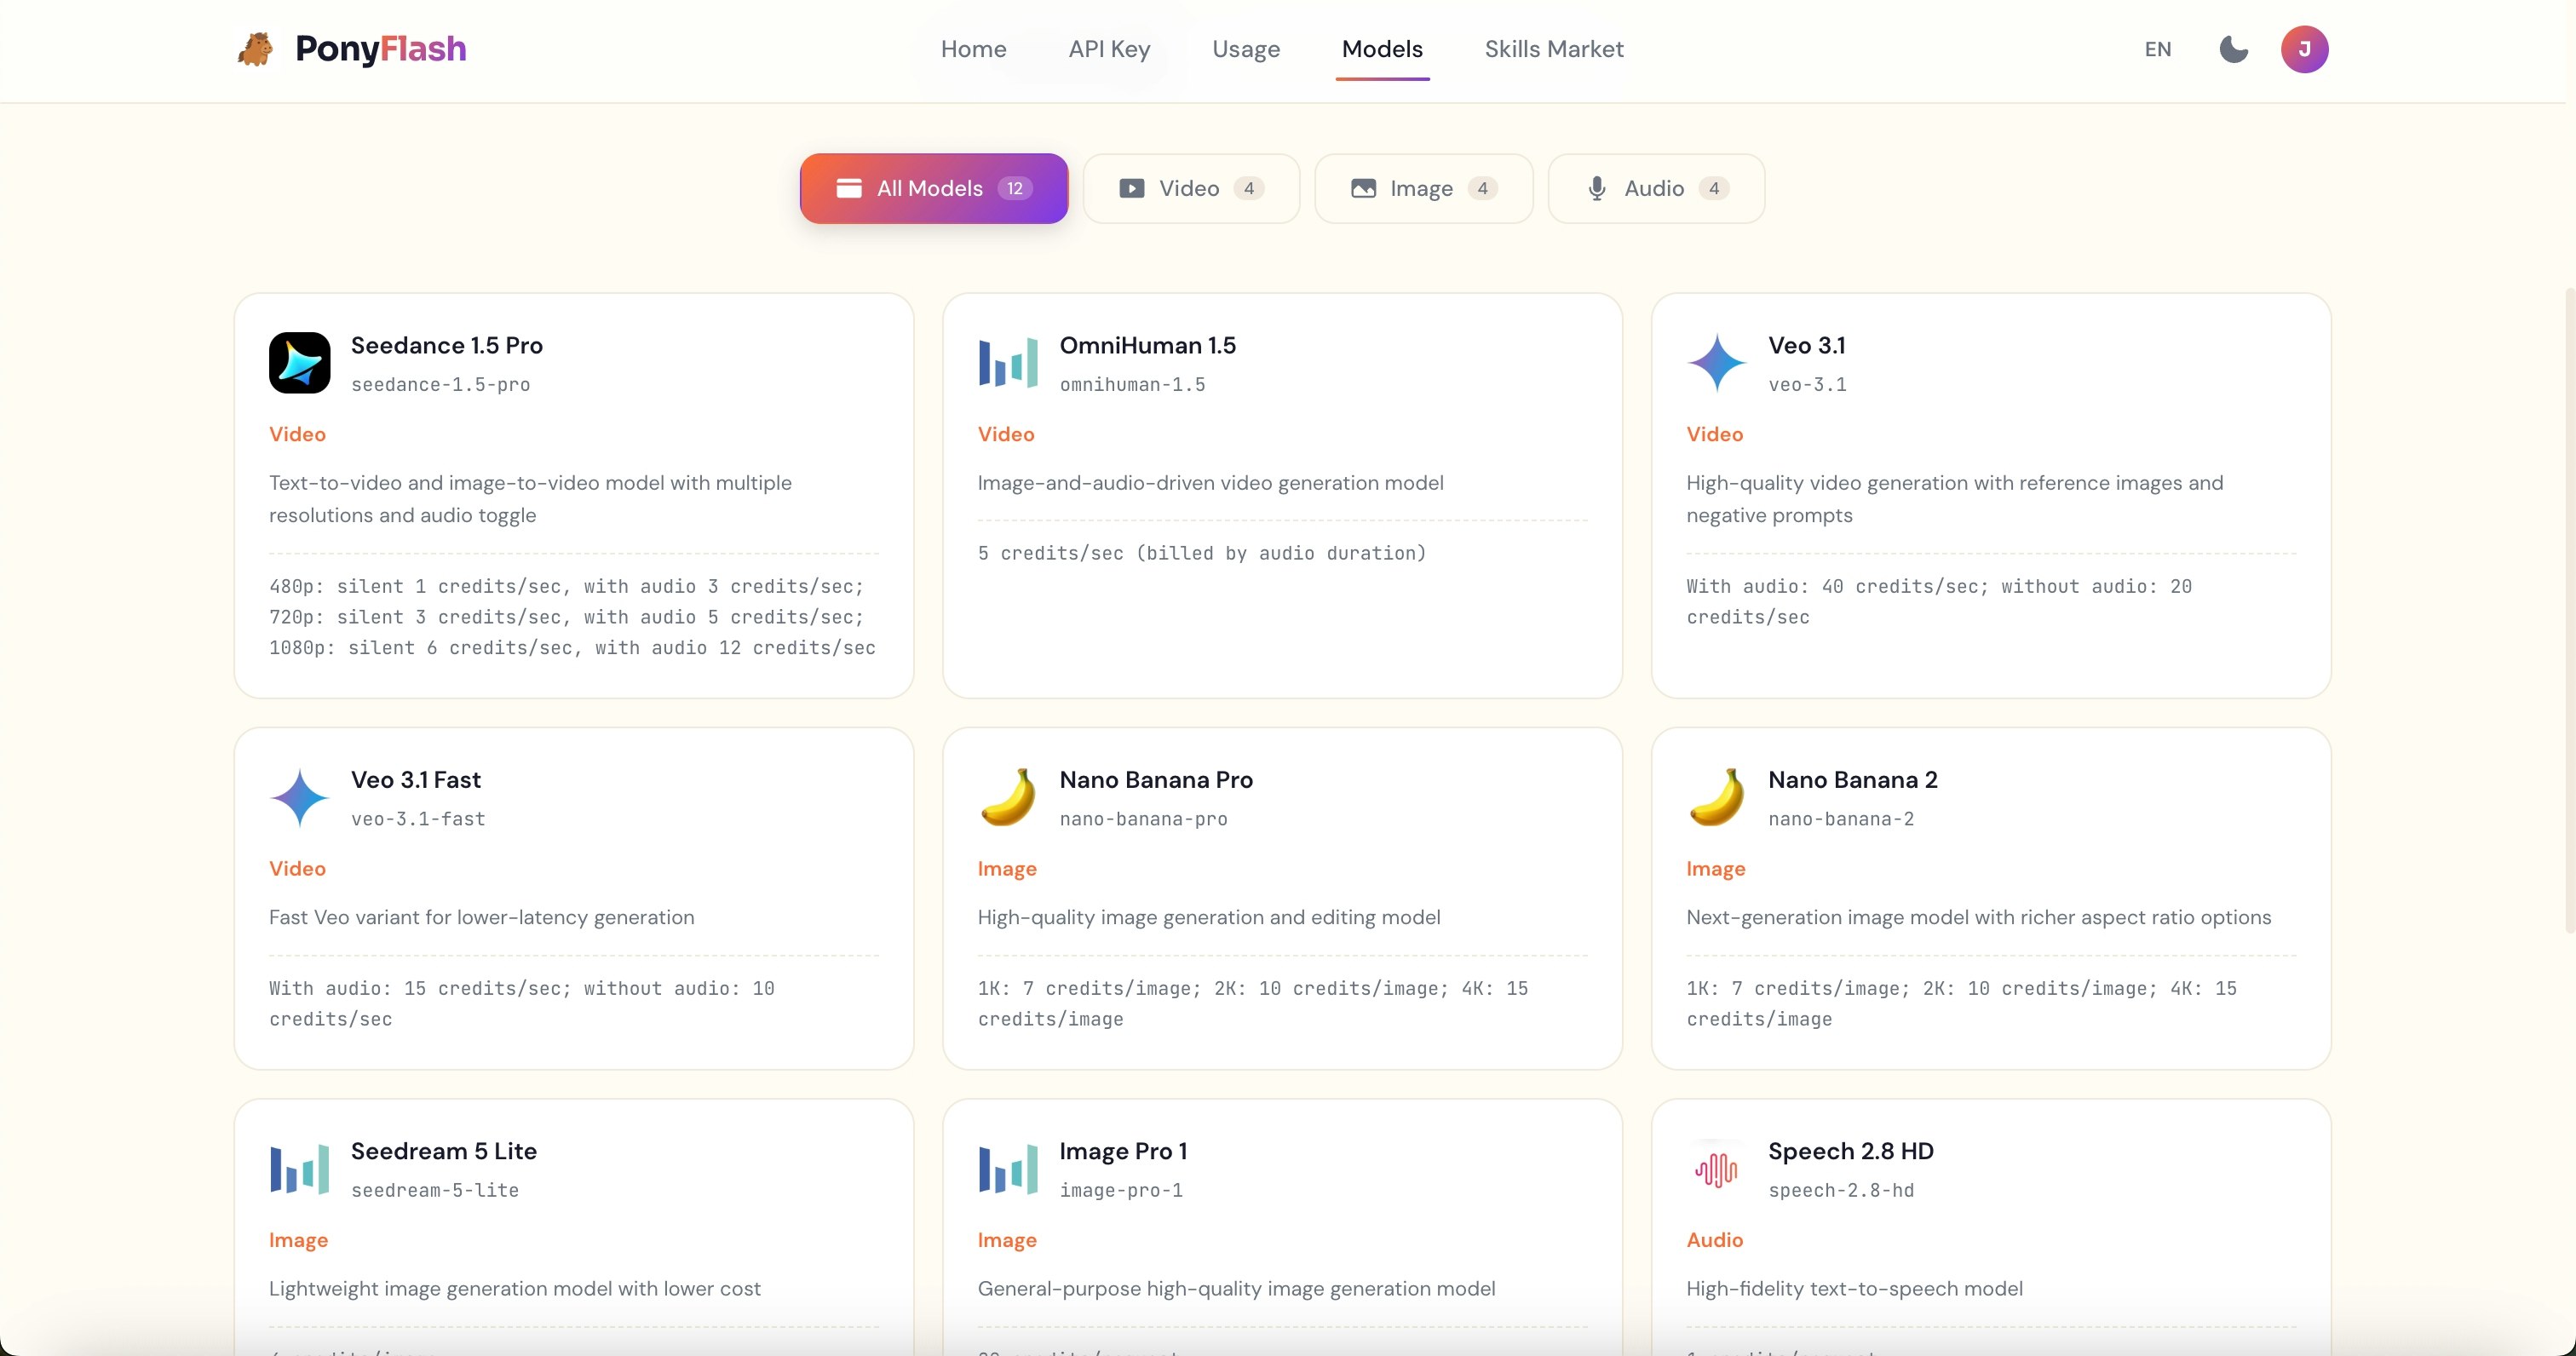The image size is (2576, 1356).
Task: Filter models by Video category
Action: tap(1190, 188)
